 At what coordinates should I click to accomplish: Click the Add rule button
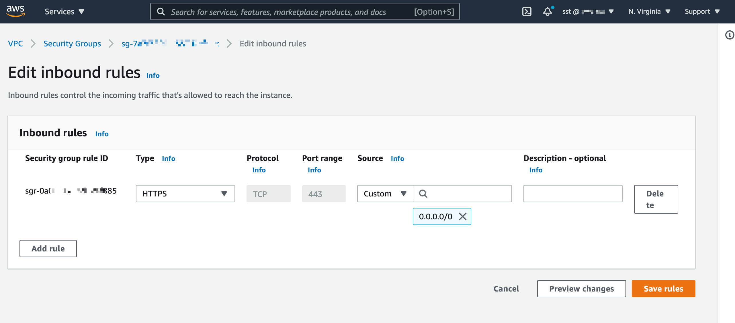pos(48,249)
